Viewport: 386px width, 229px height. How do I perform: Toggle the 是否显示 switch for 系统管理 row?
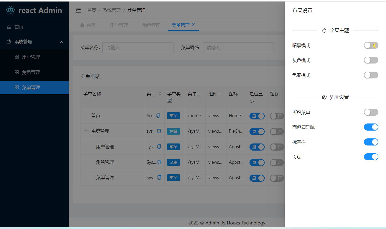257,132
